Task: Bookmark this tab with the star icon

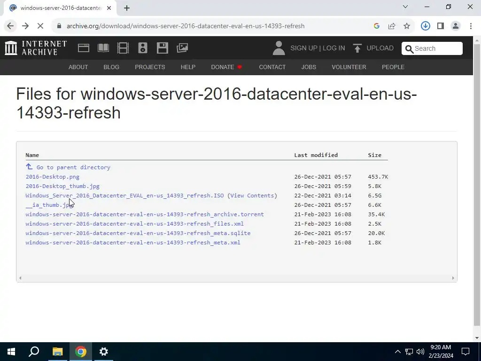Action: [407, 26]
